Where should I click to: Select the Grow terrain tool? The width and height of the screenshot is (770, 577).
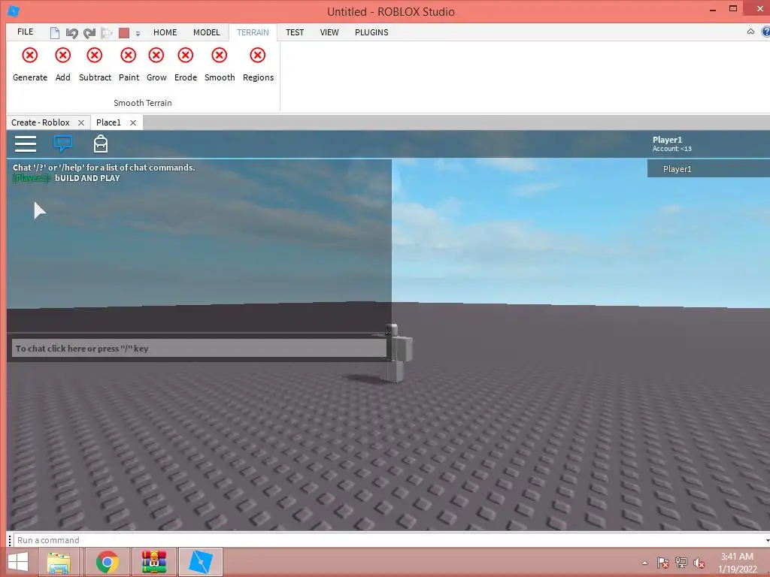point(156,65)
